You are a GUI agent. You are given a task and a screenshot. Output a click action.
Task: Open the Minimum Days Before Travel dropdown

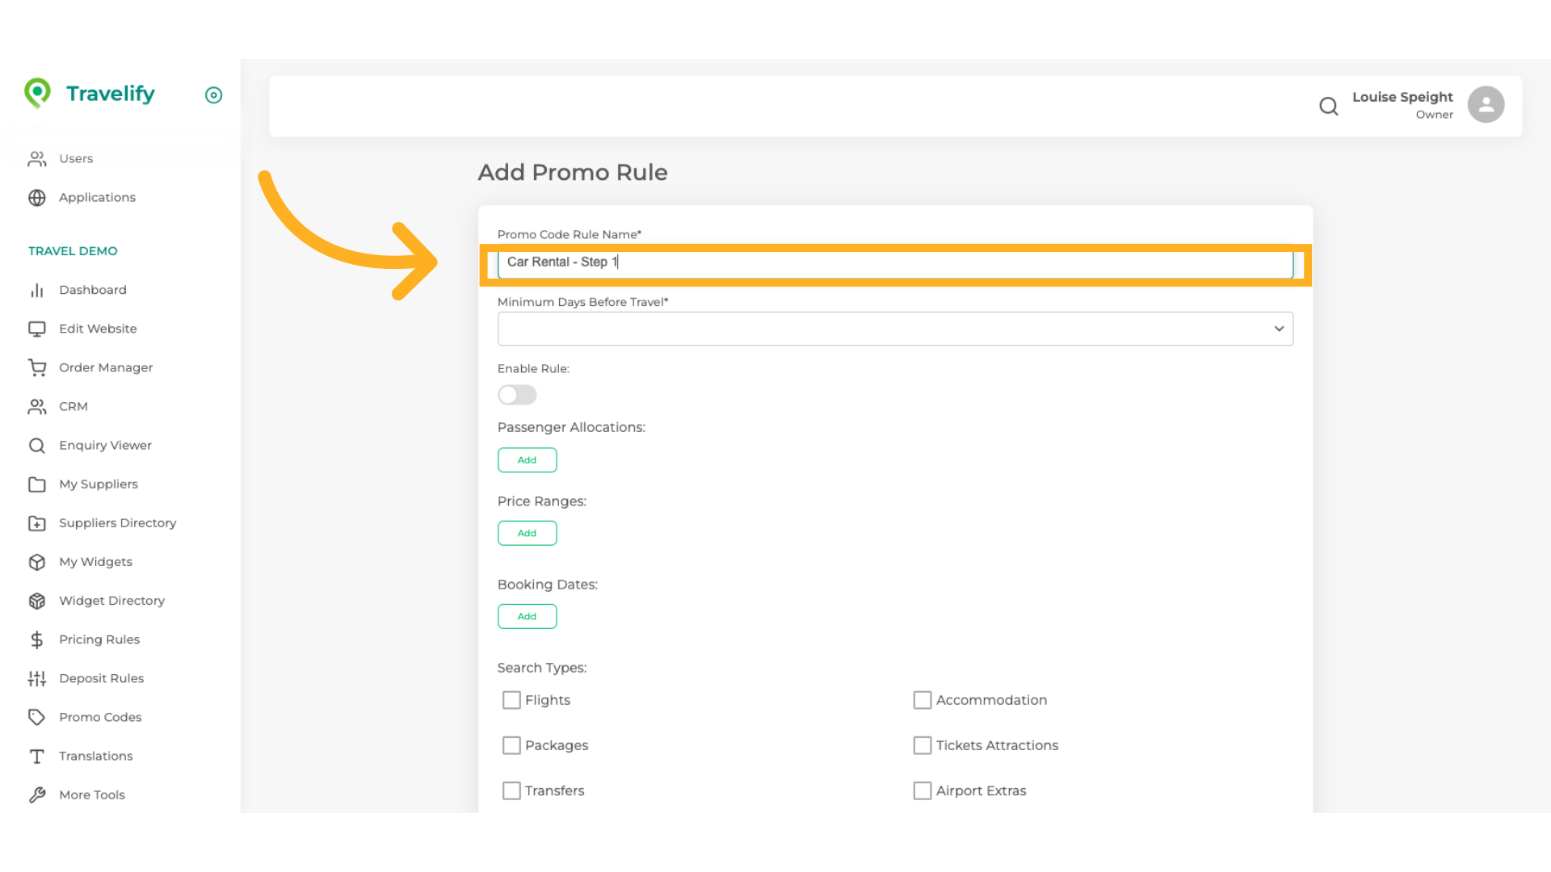pyautogui.click(x=895, y=329)
